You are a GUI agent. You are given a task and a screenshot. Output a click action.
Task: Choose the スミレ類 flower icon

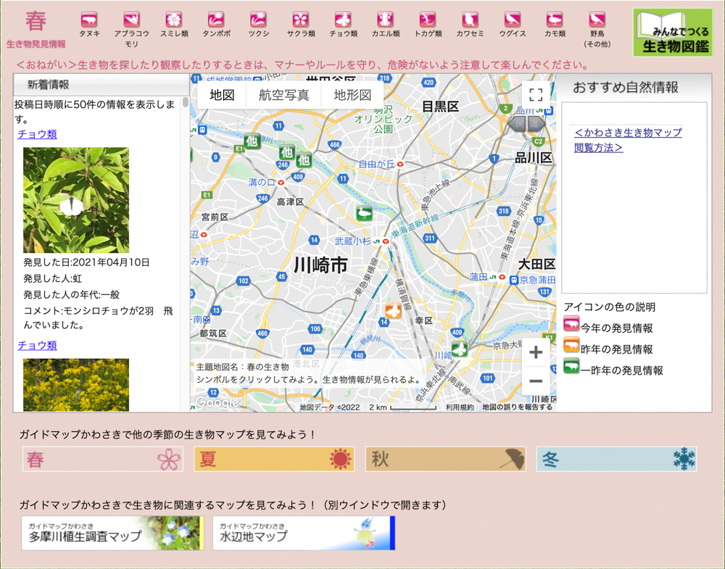174,20
